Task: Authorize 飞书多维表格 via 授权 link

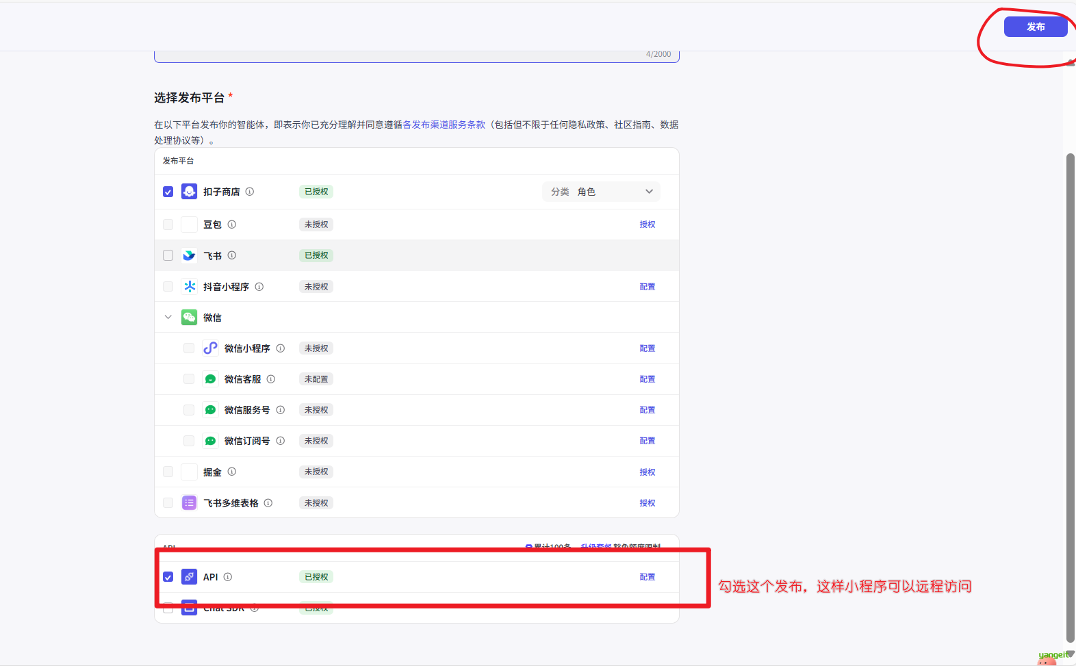Action: pyautogui.click(x=648, y=503)
